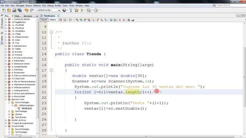Viewport: 246px width, 138px height.
Task: Open the Debug Project dropdown arrow
Action: 92,10
